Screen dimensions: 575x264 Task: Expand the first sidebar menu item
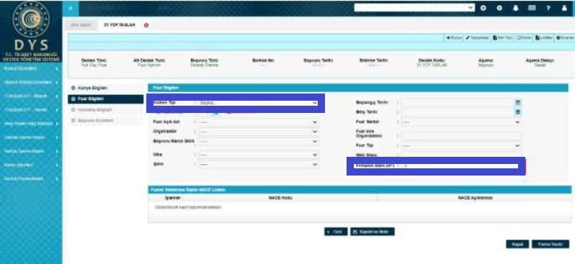click(31, 69)
